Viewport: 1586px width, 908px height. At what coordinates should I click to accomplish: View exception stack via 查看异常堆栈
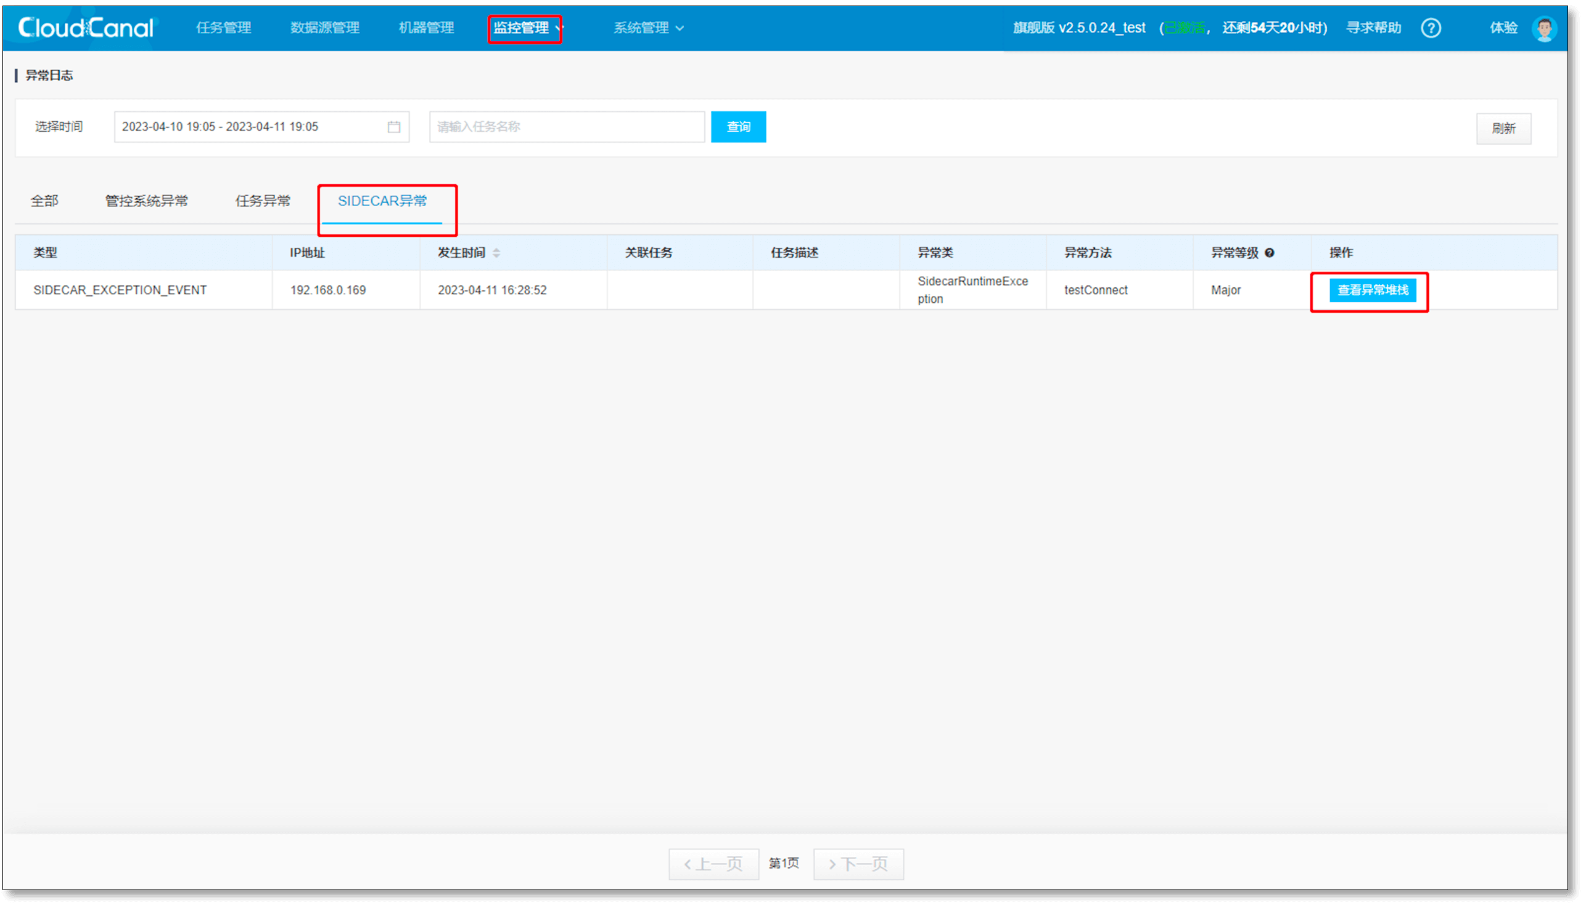point(1372,290)
